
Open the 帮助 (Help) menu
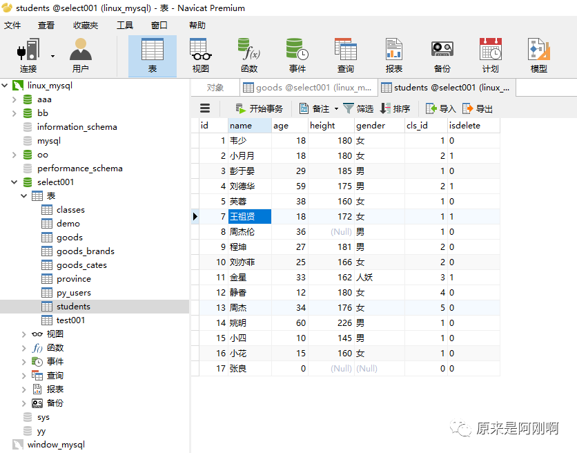click(x=197, y=25)
